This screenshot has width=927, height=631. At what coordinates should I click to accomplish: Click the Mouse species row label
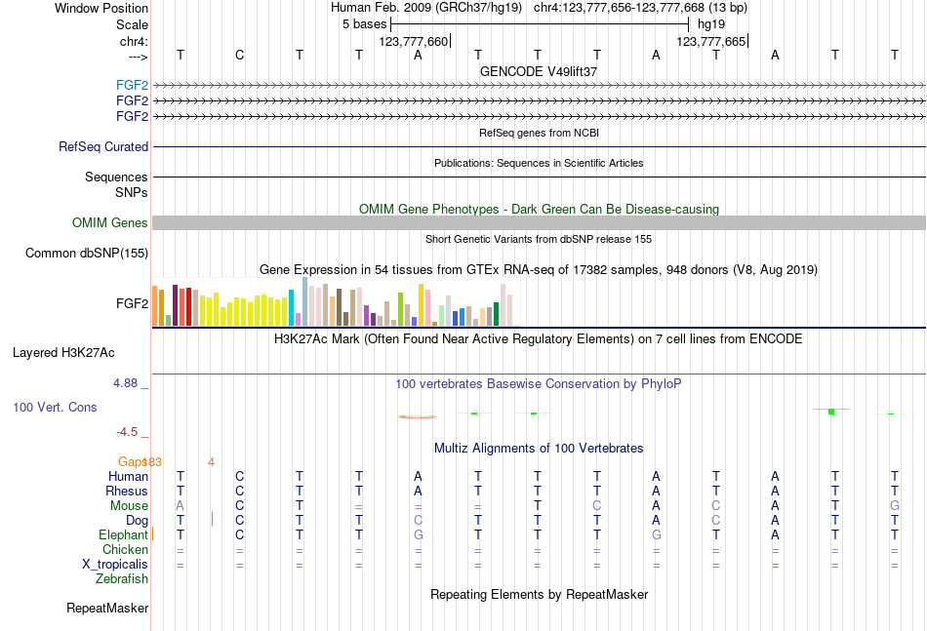[x=129, y=506]
